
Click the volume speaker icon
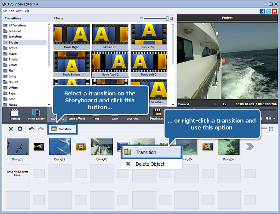268,118
